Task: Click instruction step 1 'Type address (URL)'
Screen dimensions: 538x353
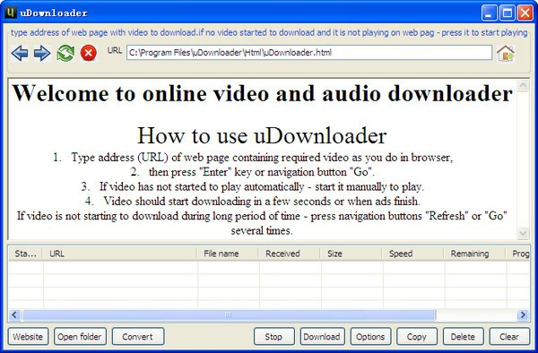Action: [x=253, y=158]
